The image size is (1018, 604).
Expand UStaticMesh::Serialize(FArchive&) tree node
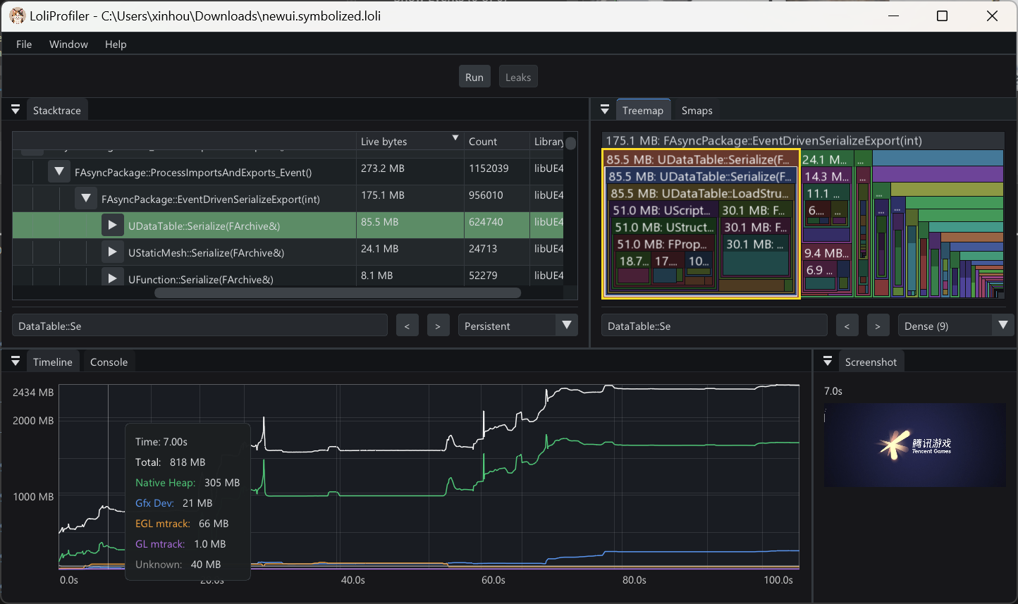click(112, 252)
